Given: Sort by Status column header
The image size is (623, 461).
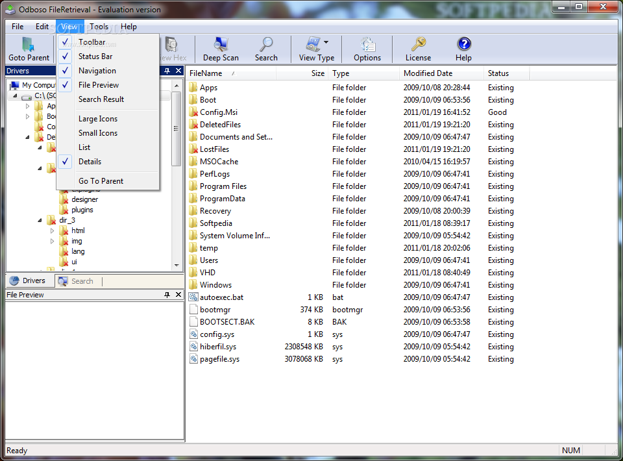Looking at the screenshot, I should (x=507, y=73).
